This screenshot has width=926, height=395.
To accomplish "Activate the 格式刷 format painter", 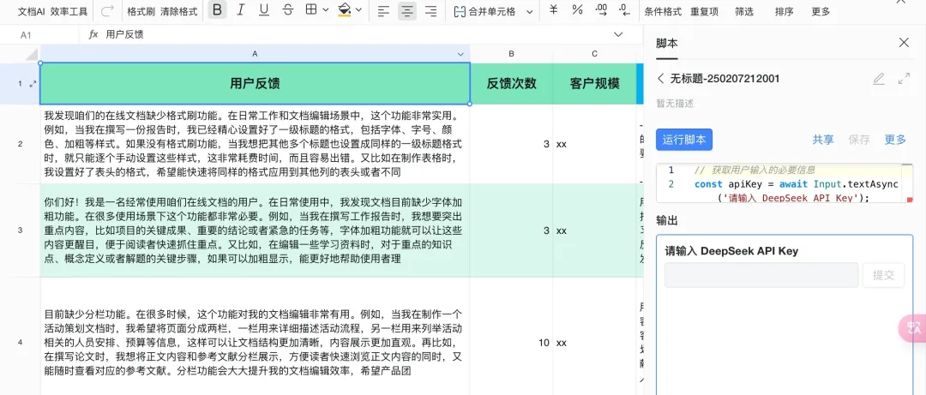I will point(141,11).
